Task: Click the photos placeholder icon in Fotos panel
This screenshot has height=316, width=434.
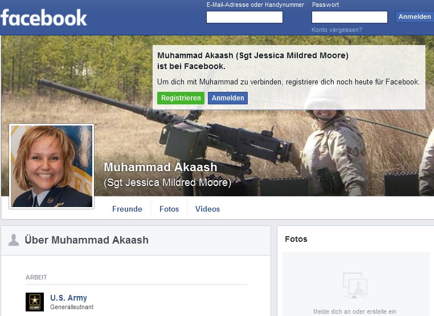Action: click(355, 286)
